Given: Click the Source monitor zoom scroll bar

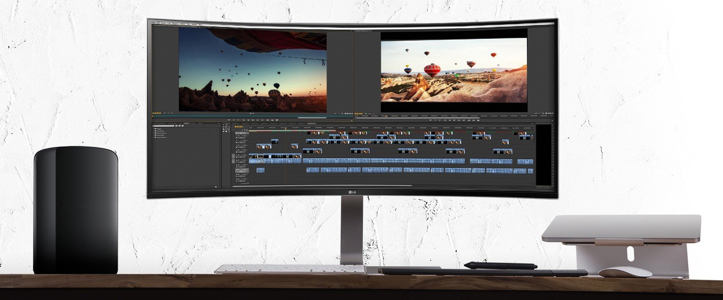Looking at the screenshot, I should [x=312, y=118].
